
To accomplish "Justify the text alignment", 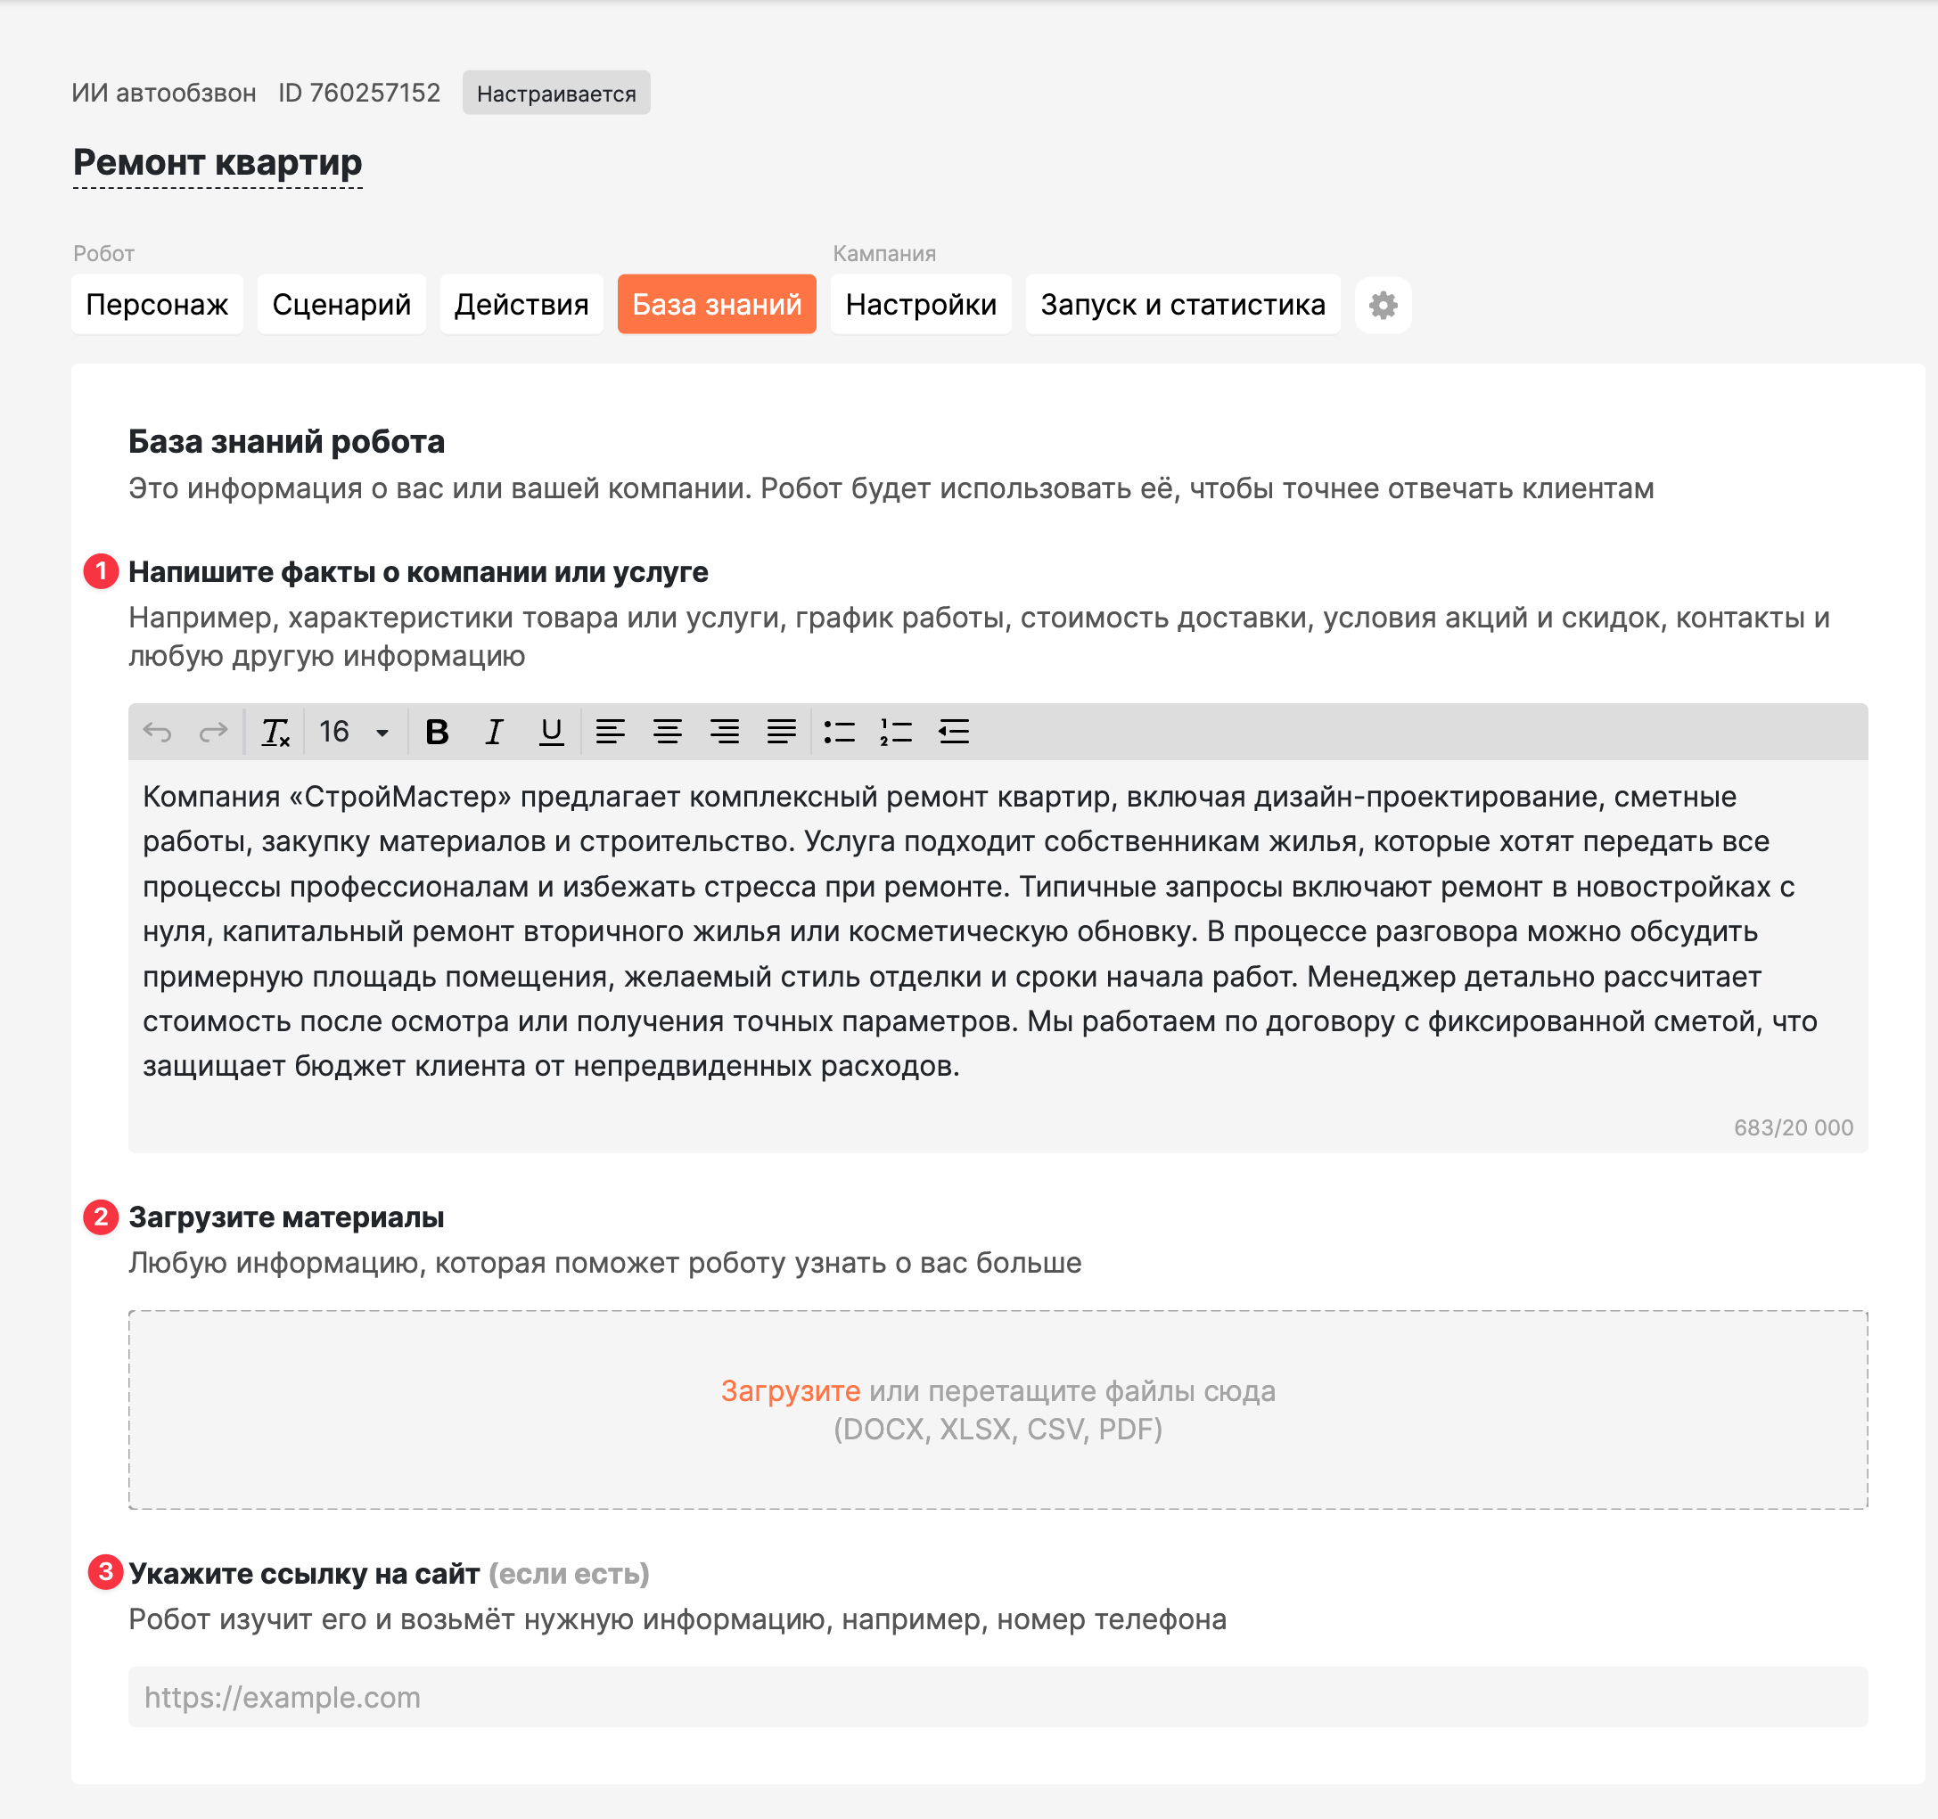I will click(x=782, y=732).
